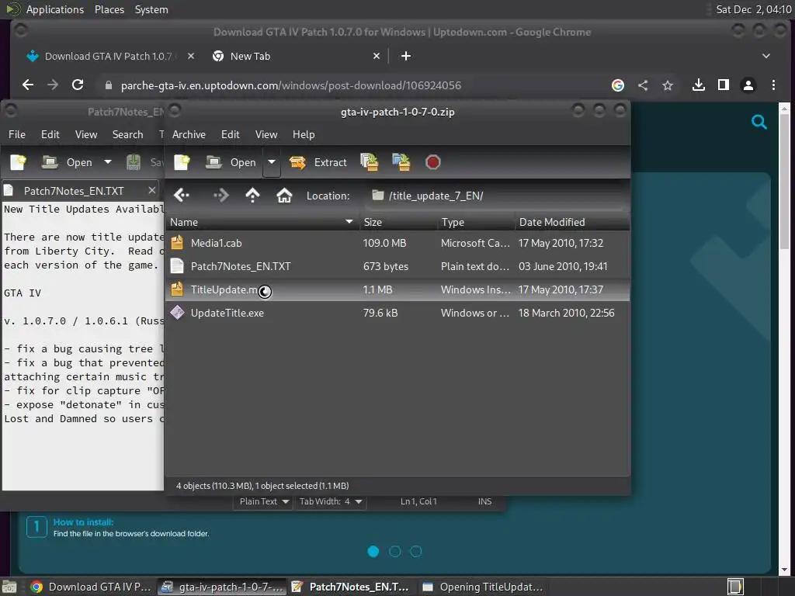
Task: Click the new archive icon in archive manager
Action: pos(182,162)
